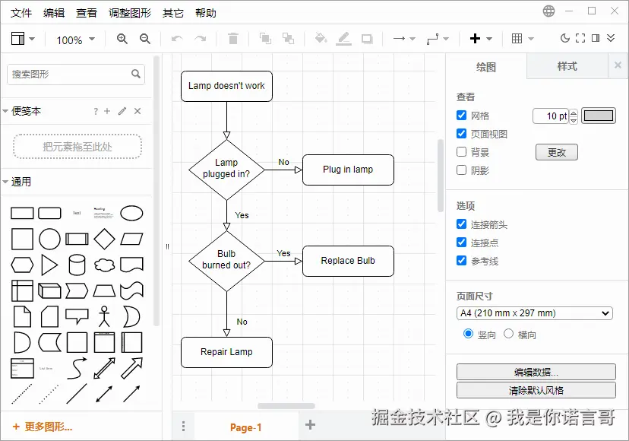This screenshot has width=629, height=441.
Task: Enable the 背景 background checkbox
Action: coord(461,152)
